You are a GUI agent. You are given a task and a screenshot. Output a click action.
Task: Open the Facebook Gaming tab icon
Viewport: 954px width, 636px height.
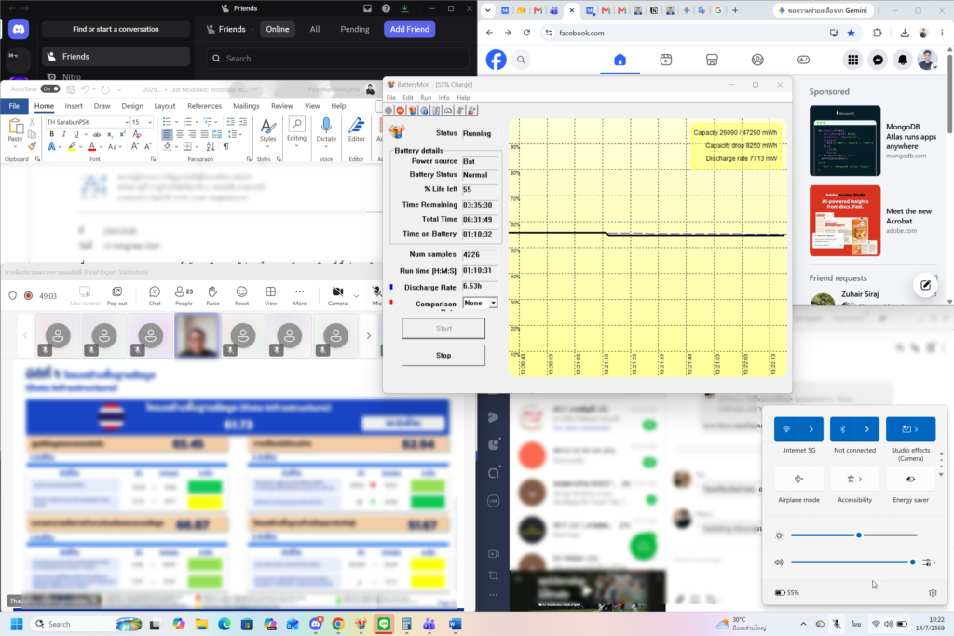point(804,60)
